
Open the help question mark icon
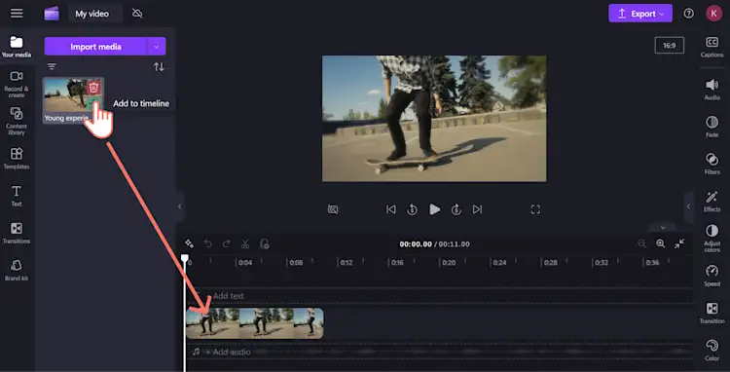(688, 14)
